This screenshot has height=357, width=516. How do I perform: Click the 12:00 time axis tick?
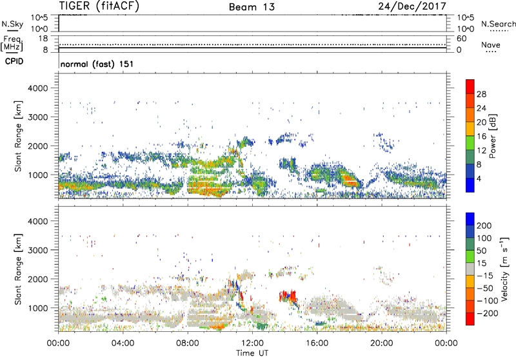[x=252, y=343]
